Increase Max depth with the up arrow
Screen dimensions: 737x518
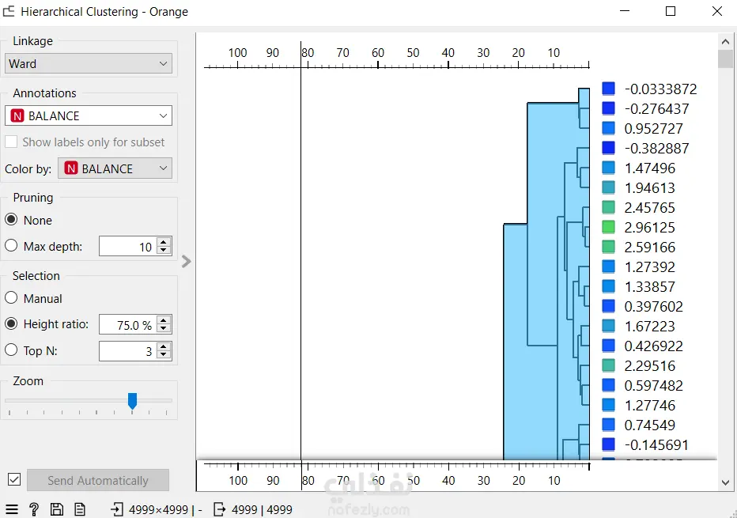click(x=164, y=242)
